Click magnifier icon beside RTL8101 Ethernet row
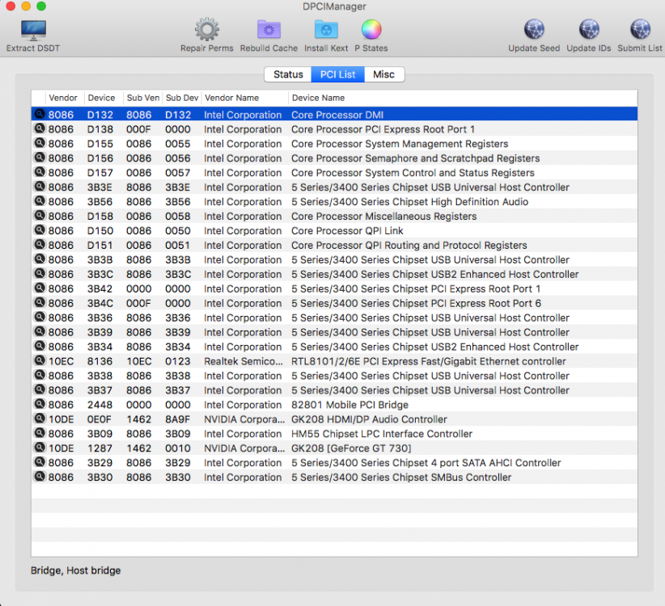The height and width of the screenshot is (606, 665). point(40,361)
